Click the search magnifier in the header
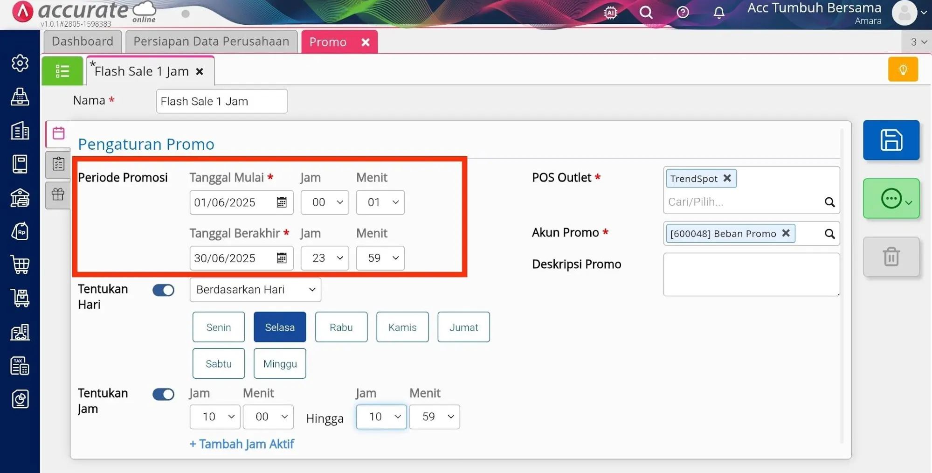This screenshot has height=473, width=932. [646, 13]
